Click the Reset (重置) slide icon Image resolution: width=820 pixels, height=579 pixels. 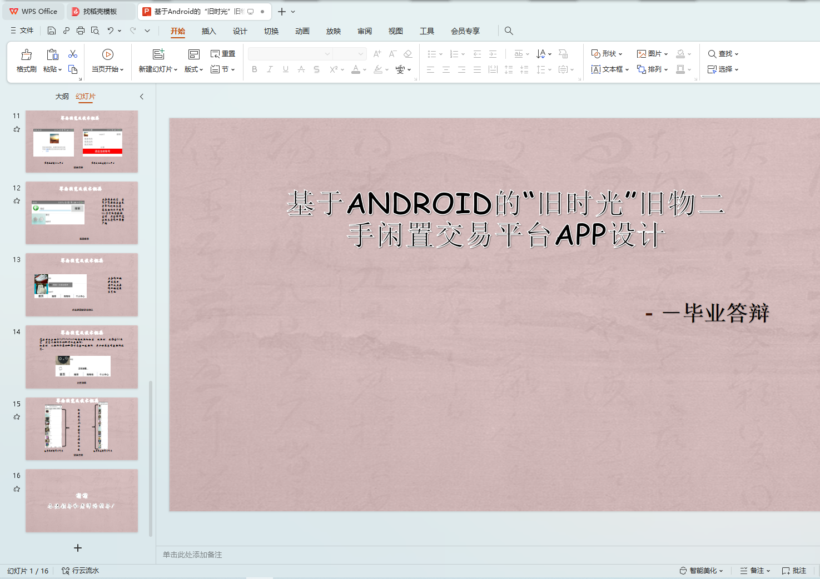[222, 54]
